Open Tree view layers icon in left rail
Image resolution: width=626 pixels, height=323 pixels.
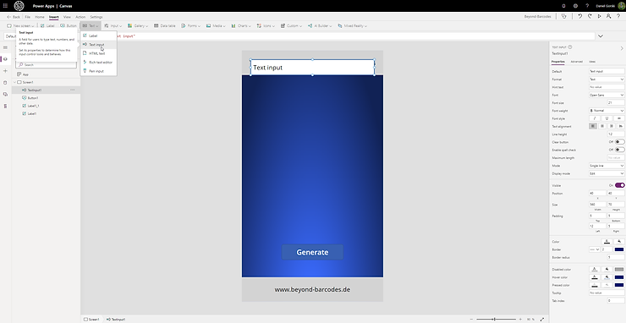coord(5,59)
